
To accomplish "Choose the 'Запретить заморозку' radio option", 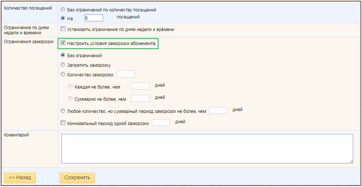I will coord(63,65).
